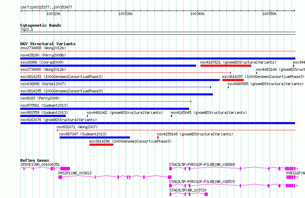The width and height of the screenshot is (305, 198).
Task: Click the 100330k ruler tick label
Action: (125, 14)
